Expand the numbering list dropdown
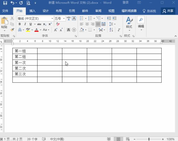The width and height of the screenshot is (178, 141). click(94, 18)
